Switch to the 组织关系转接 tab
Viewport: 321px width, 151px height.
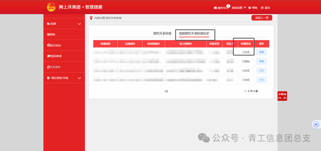(x=162, y=33)
